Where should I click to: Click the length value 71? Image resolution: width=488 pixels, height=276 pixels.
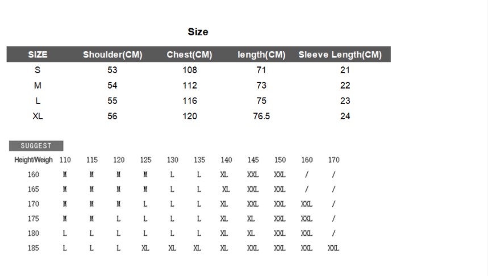(261, 70)
